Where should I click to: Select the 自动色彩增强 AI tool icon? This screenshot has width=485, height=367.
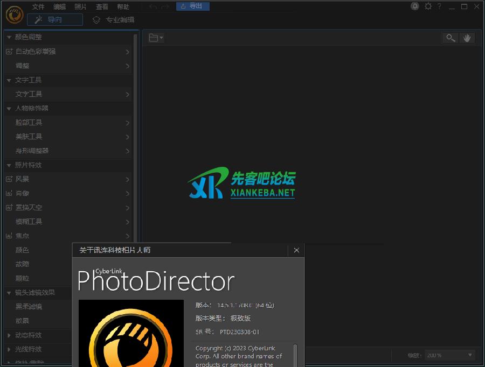[10, 52]
